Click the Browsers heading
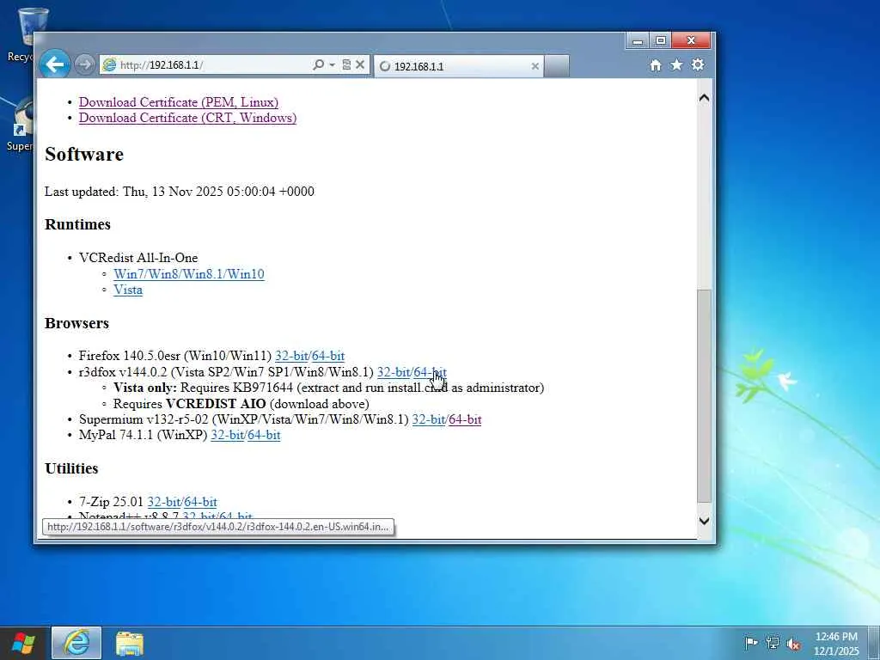880x660 pixels. tap(76, 323)
